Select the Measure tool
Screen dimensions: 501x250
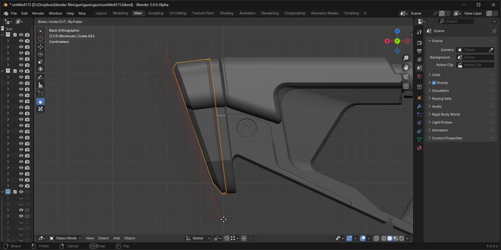[40, 84]
